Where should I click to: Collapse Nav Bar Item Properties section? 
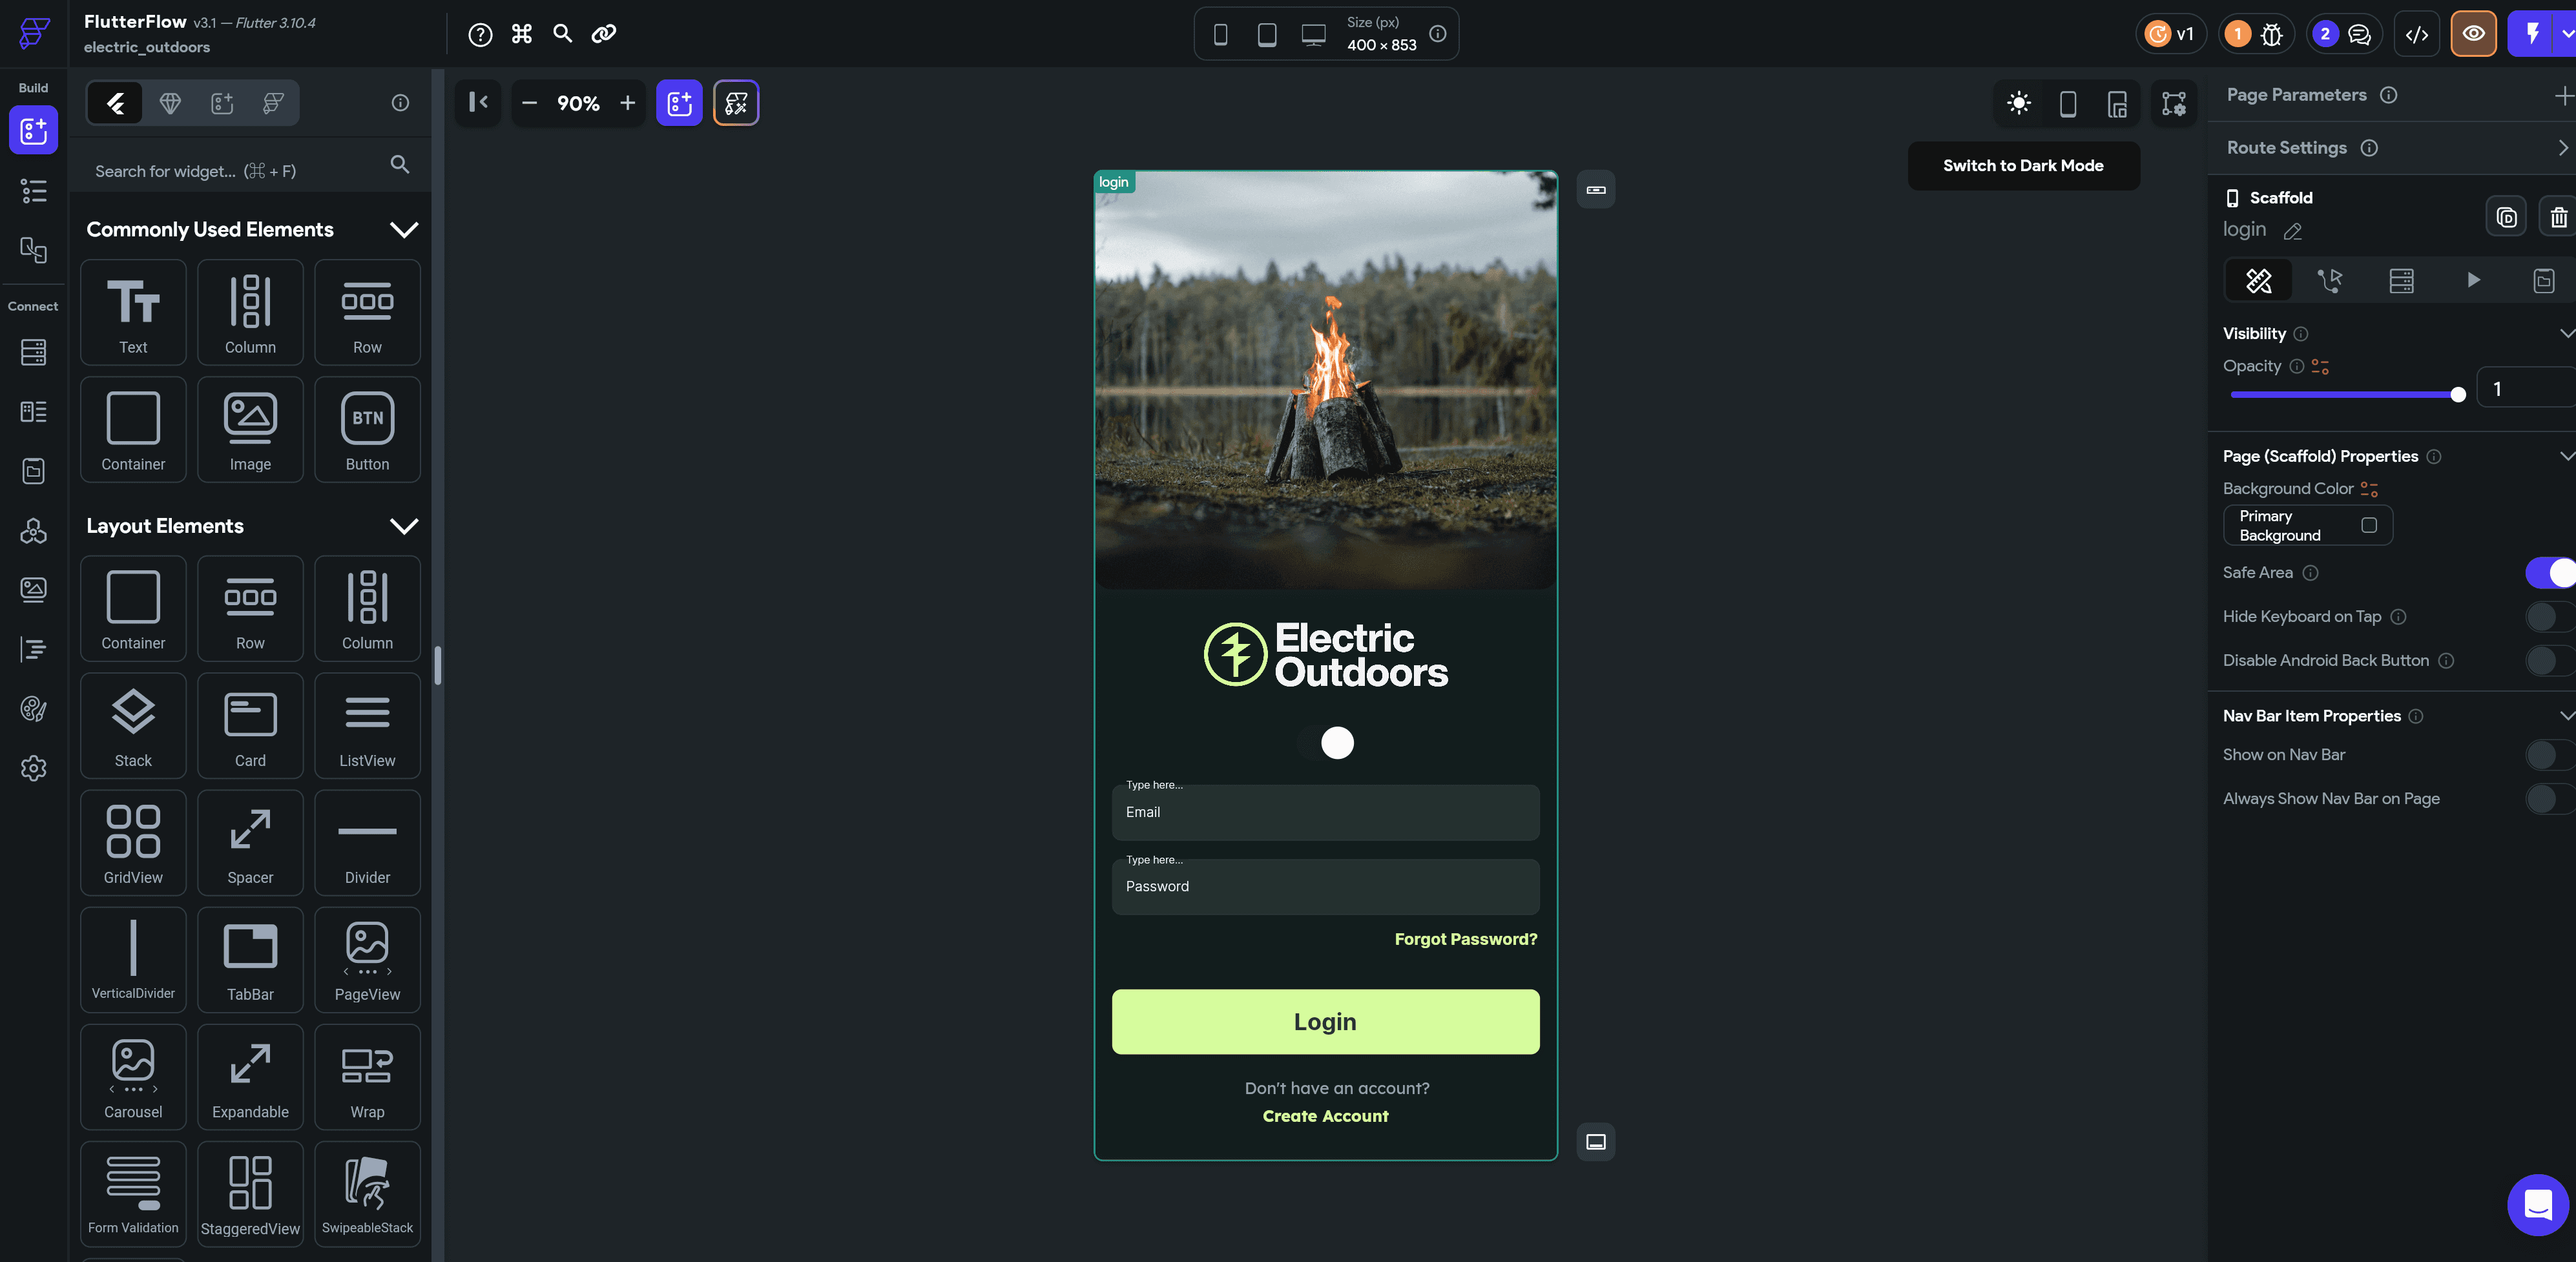click(2566, 716)
